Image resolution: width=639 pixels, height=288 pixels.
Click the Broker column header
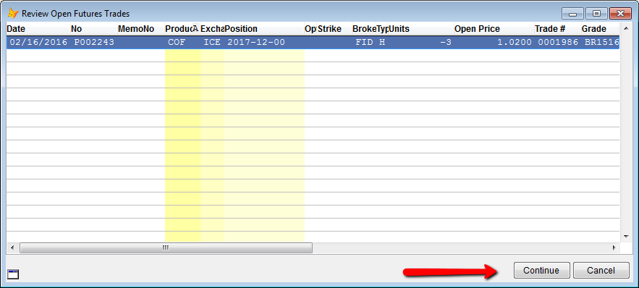click(364, 29)
